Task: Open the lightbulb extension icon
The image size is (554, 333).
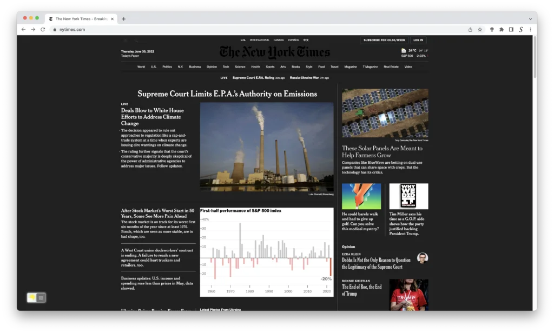Action: 492,30
